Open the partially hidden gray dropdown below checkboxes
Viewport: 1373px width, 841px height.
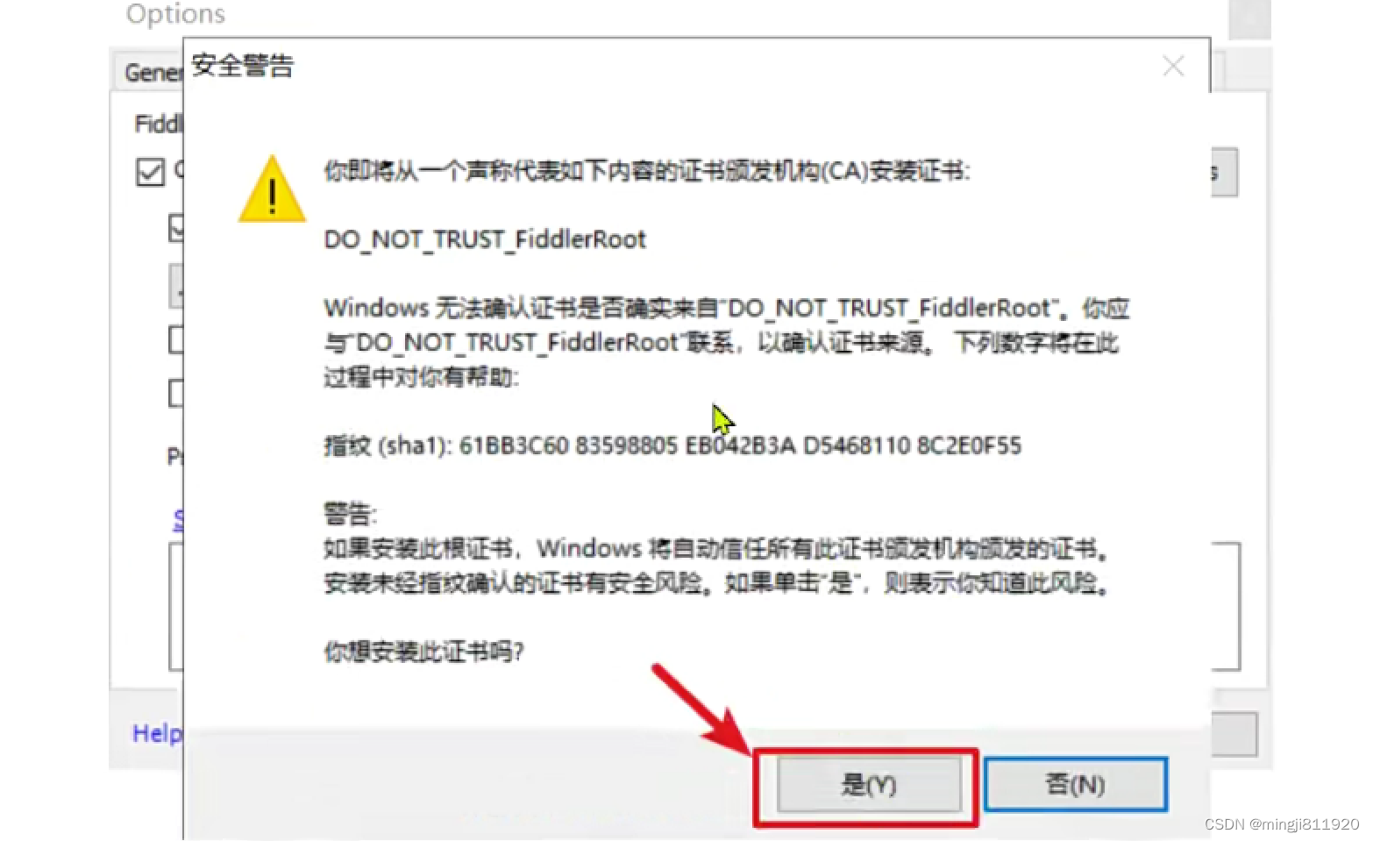[x=176, y=285]
